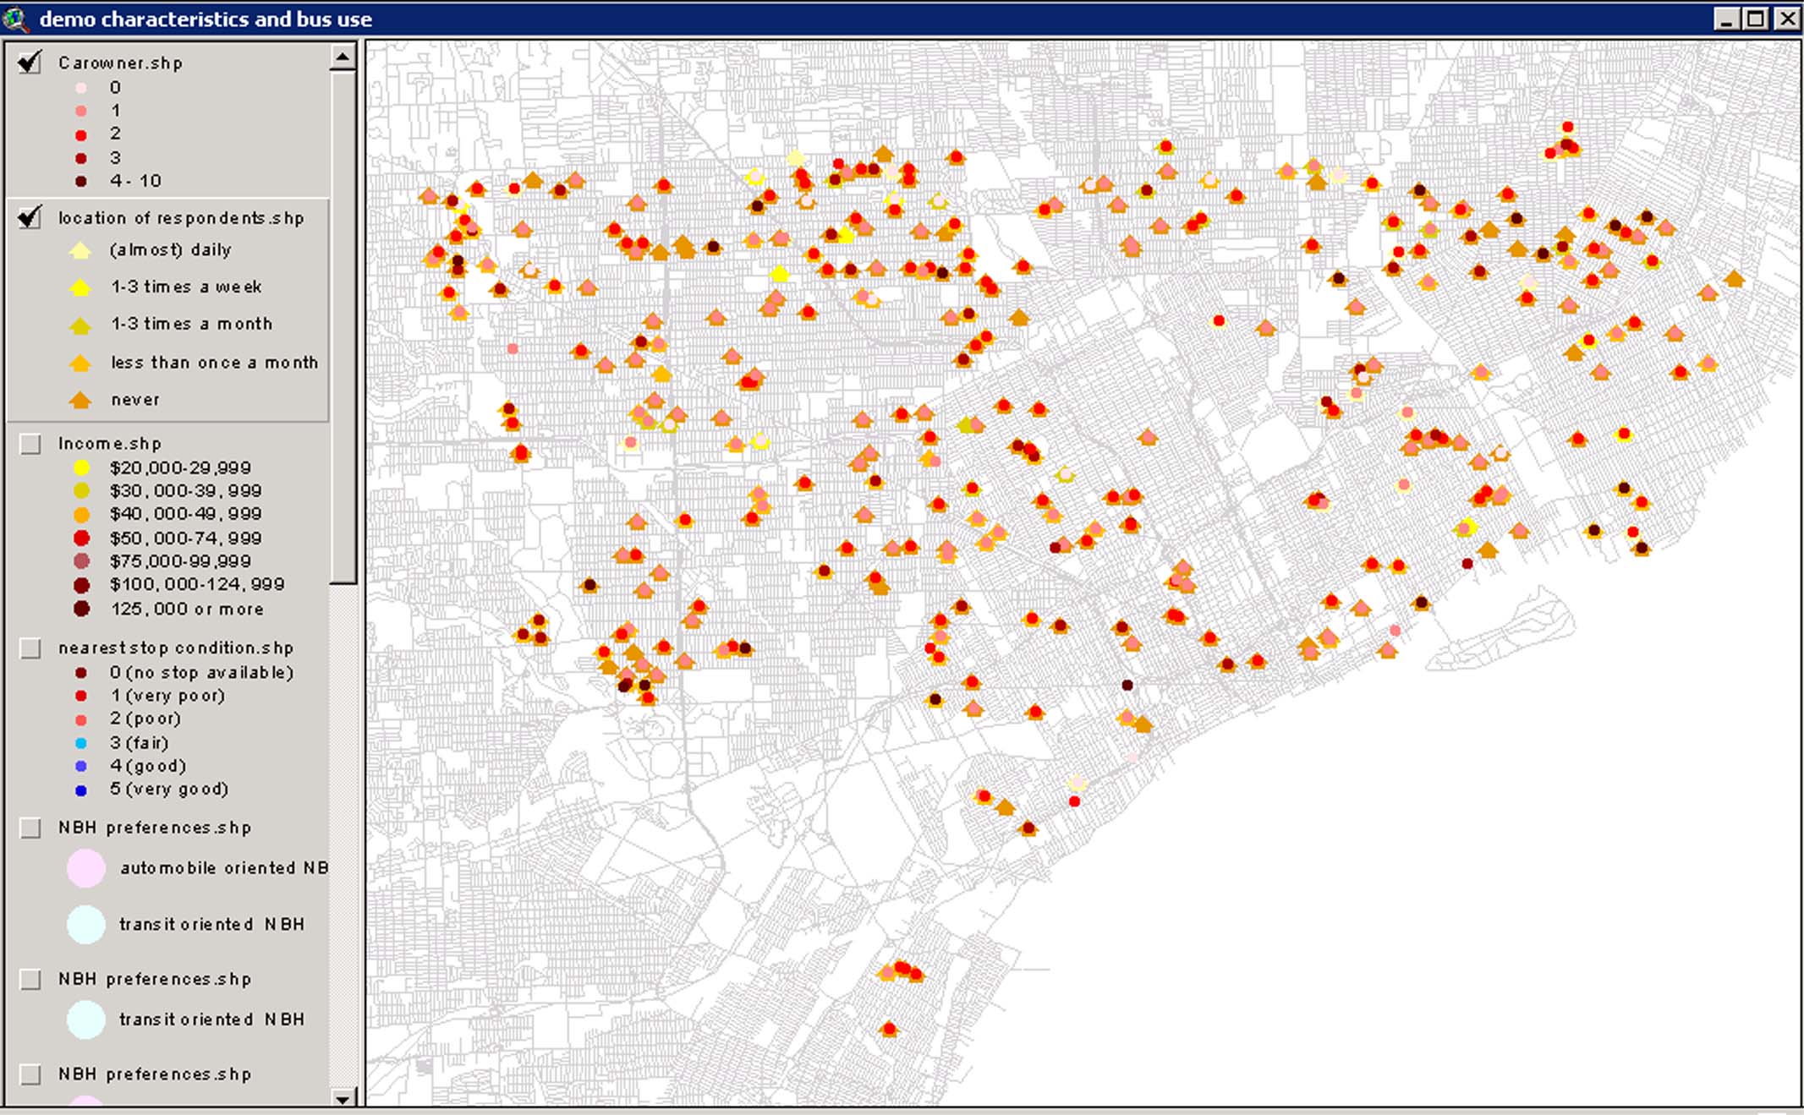The image size is (1804, 1115).
Task: Click the automobile oriented NBH pink swatch
Action: tap(86, 868)
